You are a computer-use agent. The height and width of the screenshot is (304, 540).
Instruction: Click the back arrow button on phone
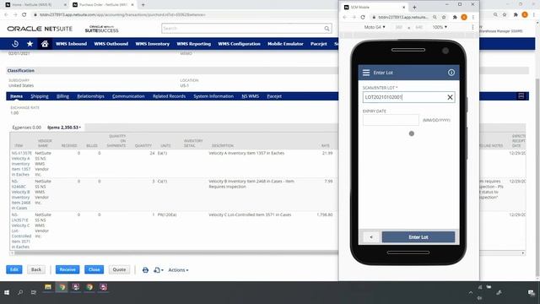point(371,237)
